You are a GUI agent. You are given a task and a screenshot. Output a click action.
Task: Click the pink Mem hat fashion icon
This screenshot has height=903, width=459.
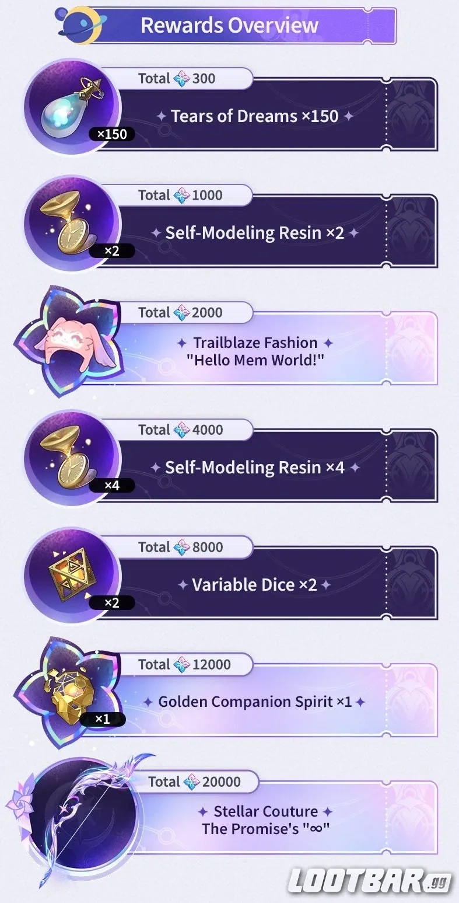click(67, 341)
